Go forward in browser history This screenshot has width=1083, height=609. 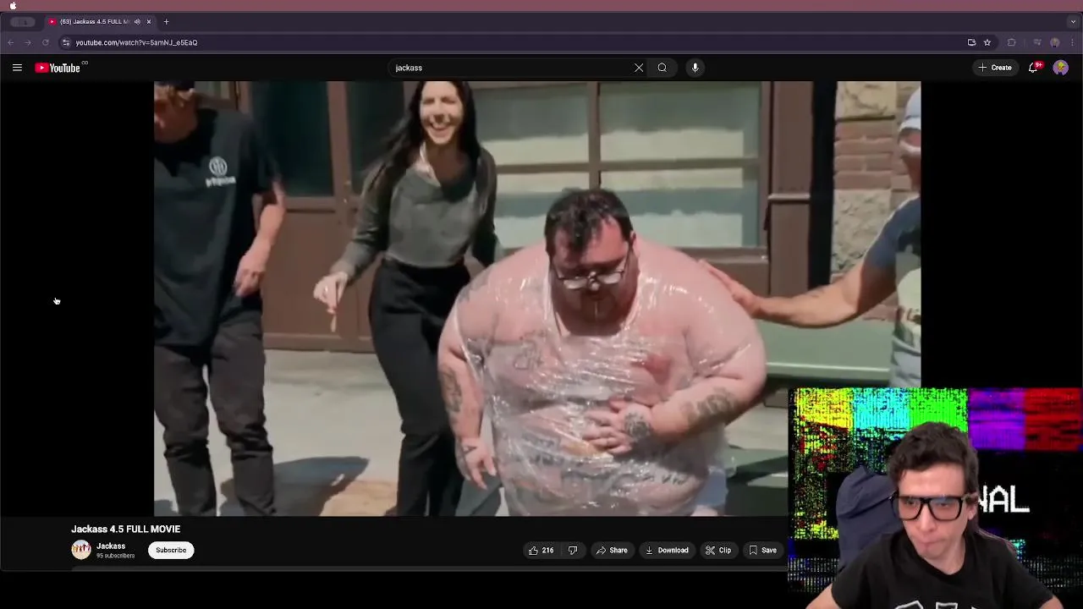[28, 42]
